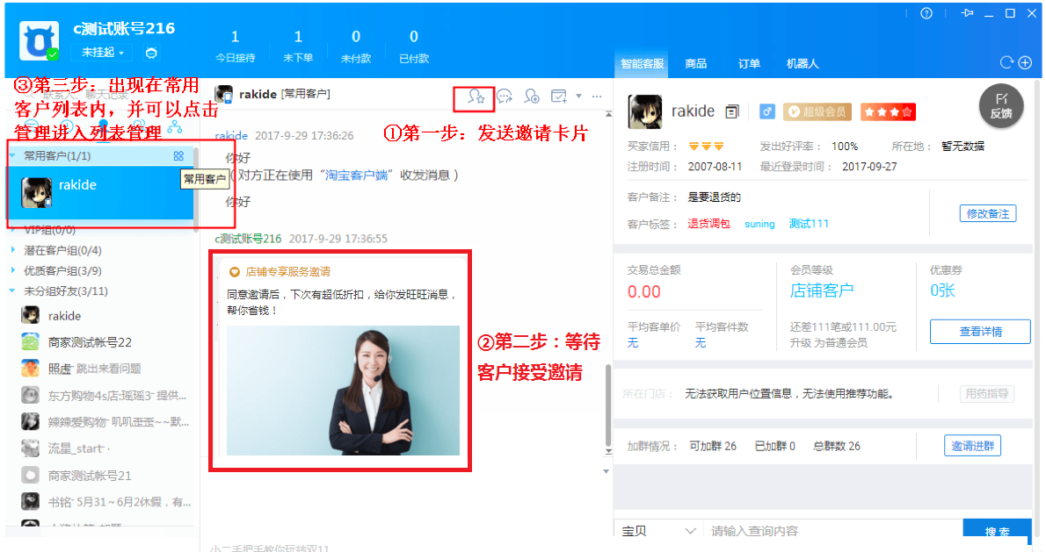The width and height of the screenshot is (1046, 552).
Task: Click the account avatar logo
Action: coord(38,40)
